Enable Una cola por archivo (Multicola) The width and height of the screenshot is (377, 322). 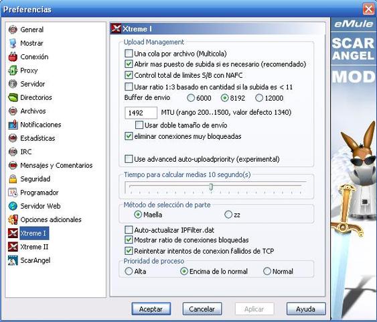[129, 53]
